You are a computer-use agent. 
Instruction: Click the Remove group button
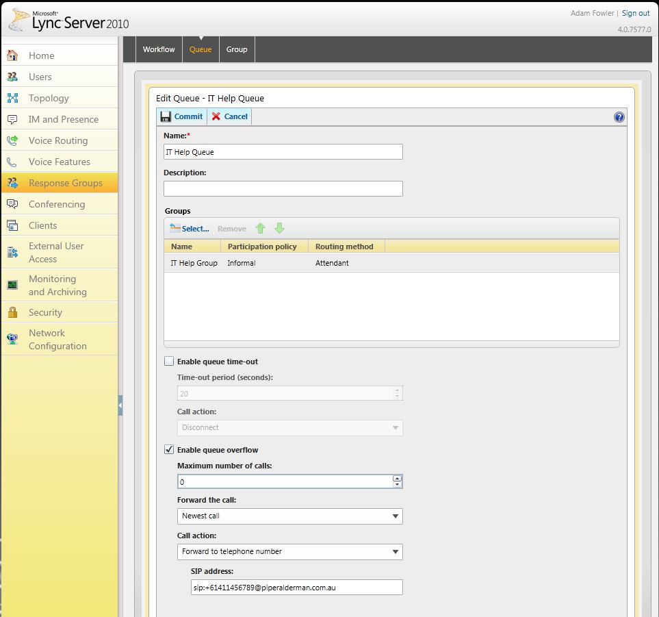[x=232, y=229]
